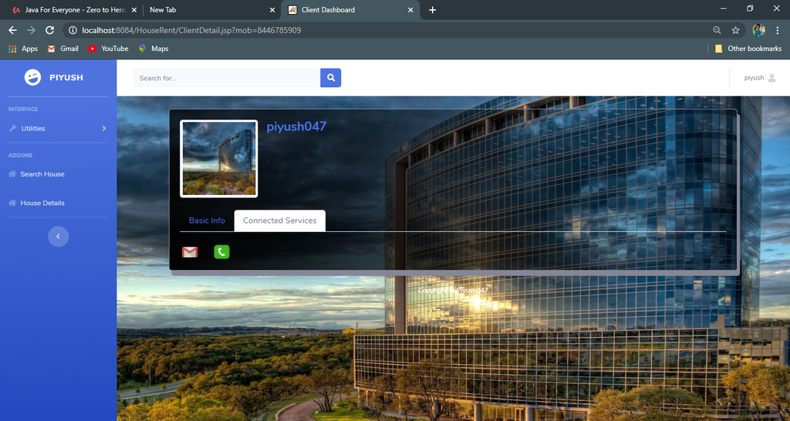Viewport: 790px width, 421px height.
Task: Open the Apps bookmark shortcut
Action: [x=23, y=49]
